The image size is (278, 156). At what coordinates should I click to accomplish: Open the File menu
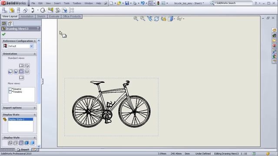point(33,3)
